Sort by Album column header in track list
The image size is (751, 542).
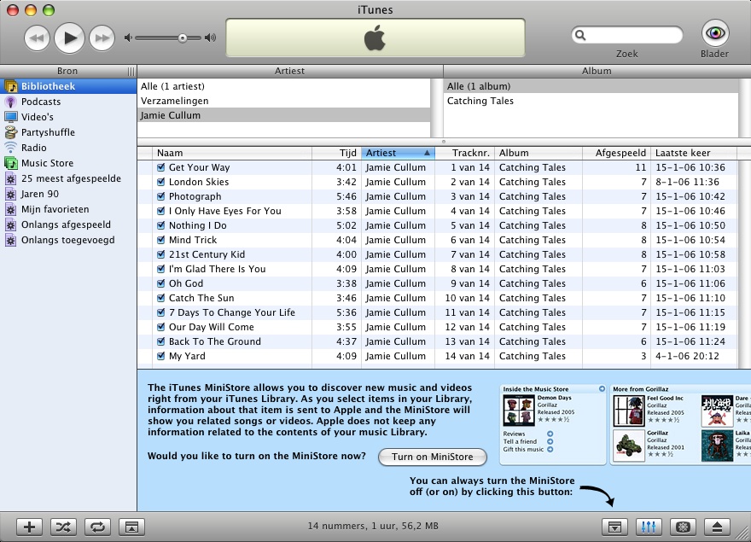pyautogui.click(x=539, y=153)
